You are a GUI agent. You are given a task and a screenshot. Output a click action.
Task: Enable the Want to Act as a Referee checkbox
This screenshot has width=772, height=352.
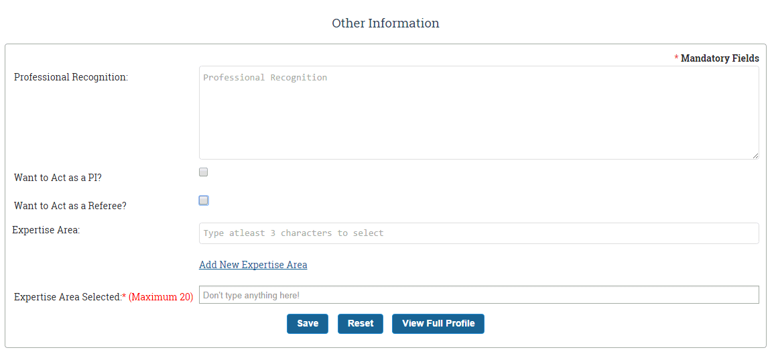(x=203, y=200)
